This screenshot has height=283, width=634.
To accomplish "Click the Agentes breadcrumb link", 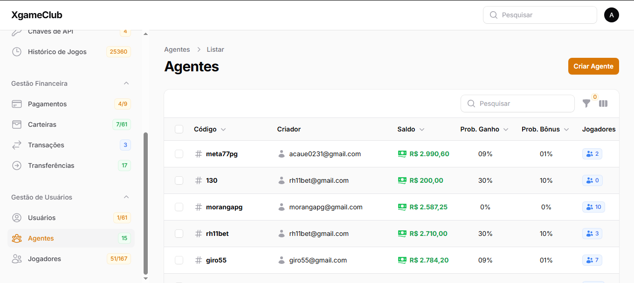I will pos(177,49).
